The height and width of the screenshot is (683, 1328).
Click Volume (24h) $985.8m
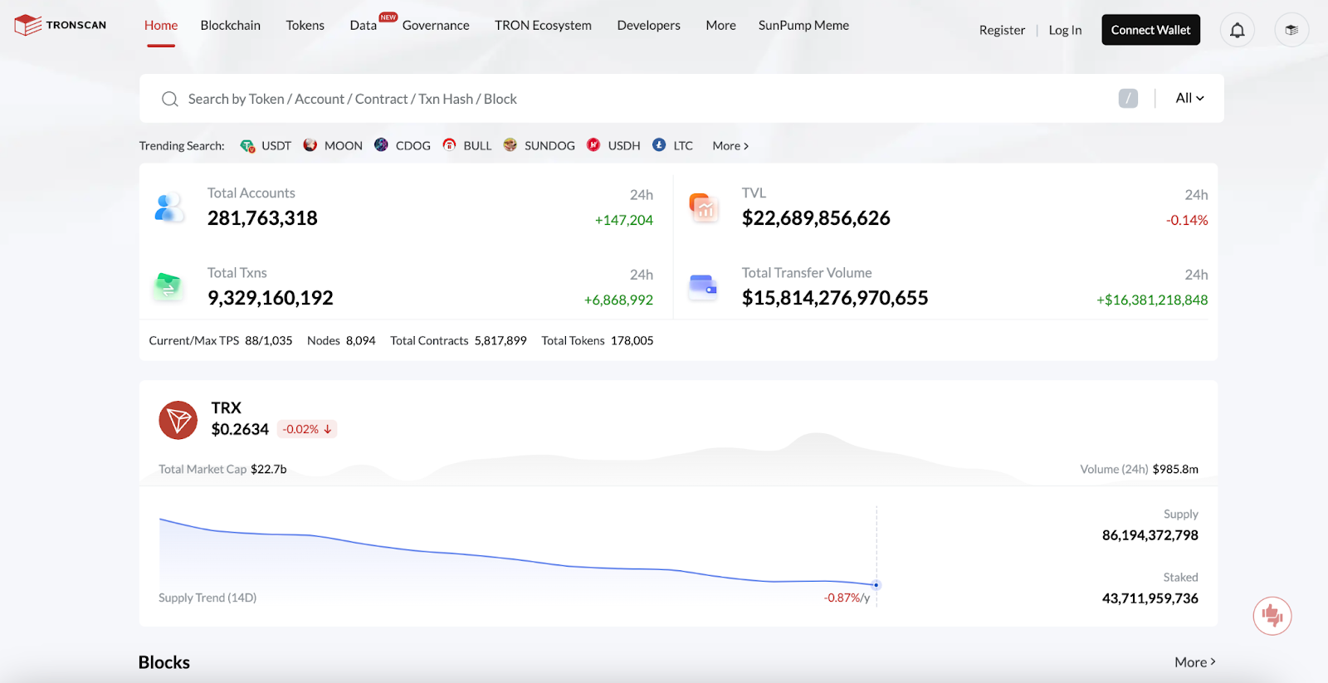click(x=1139, y=470)
